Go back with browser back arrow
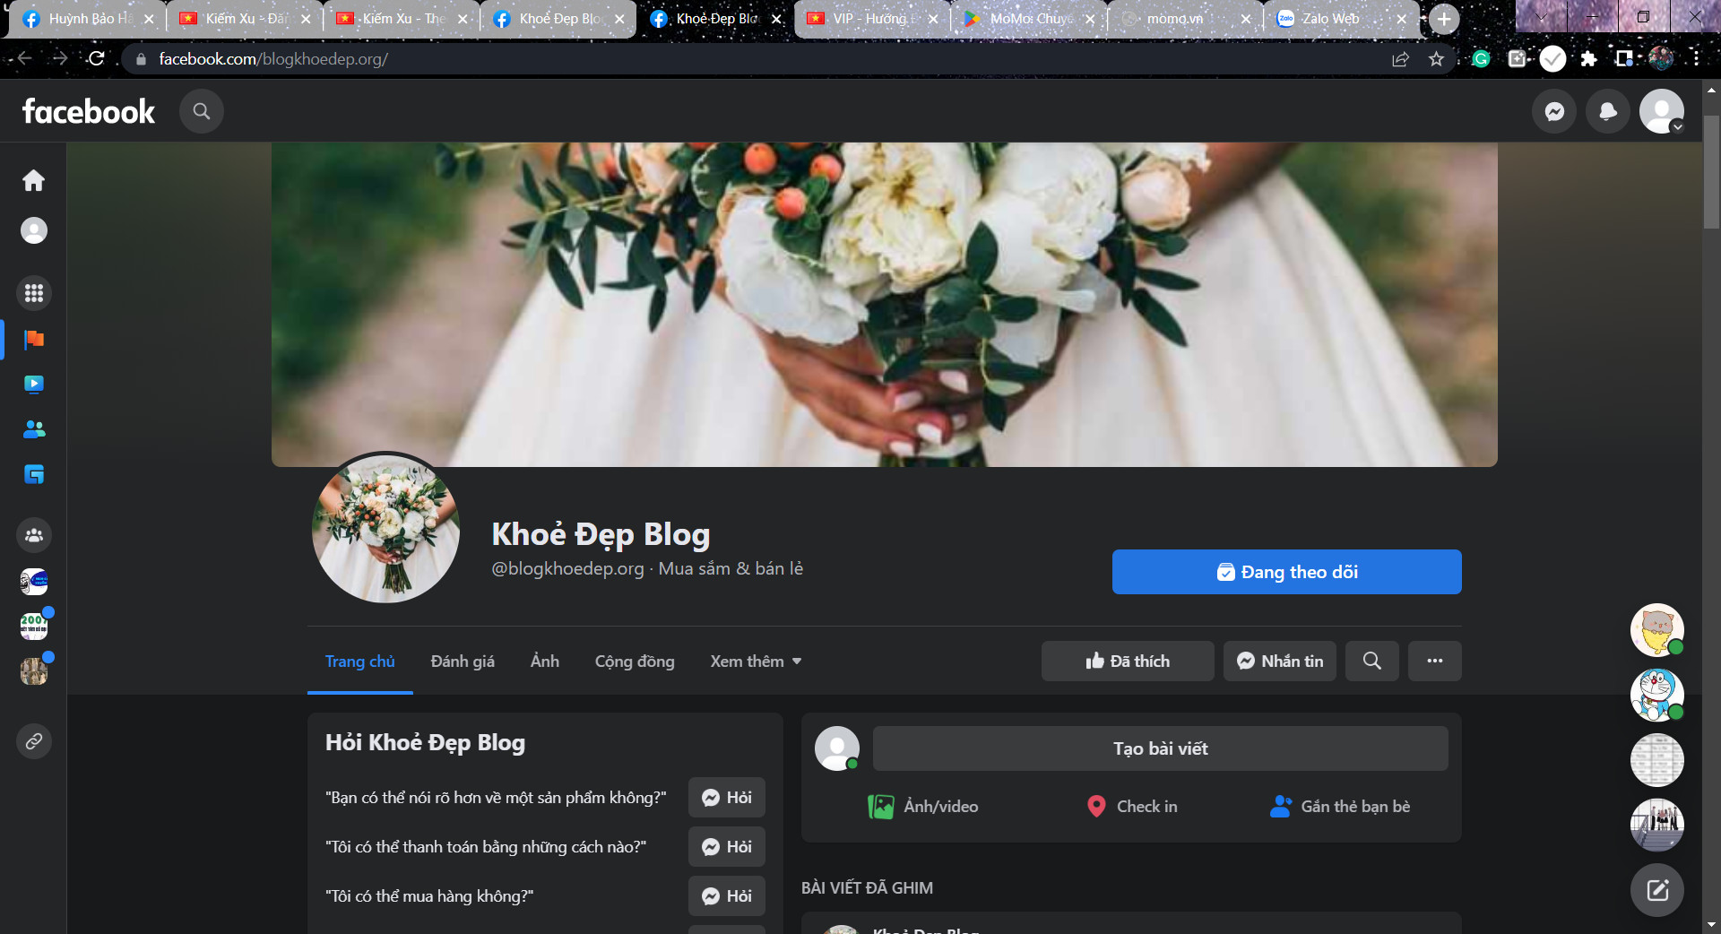Image resolution: width=1721 pixels, height=934 pixels. click(x=24, y=58)
